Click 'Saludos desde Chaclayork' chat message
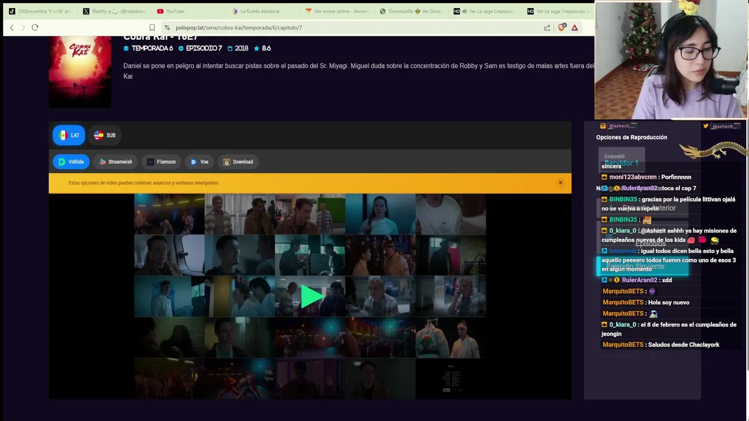The image size is (749, 421). (x=661, y=345)
